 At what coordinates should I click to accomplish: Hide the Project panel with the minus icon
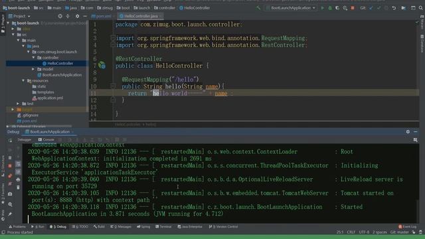(85, 16)
